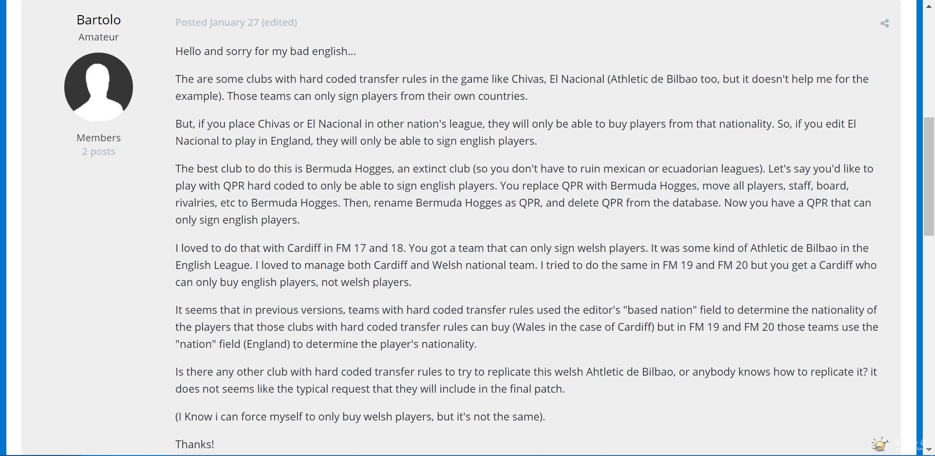Click the 2 posts count

pos(98,152)
